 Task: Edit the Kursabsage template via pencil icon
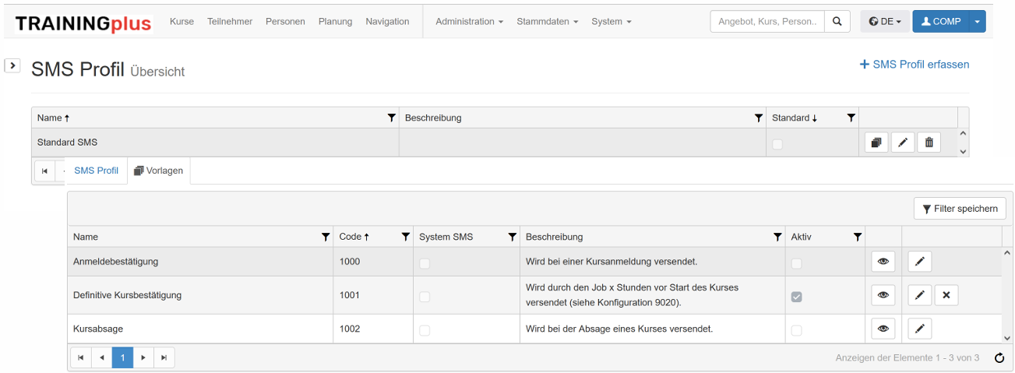click(x=919, y=329)
